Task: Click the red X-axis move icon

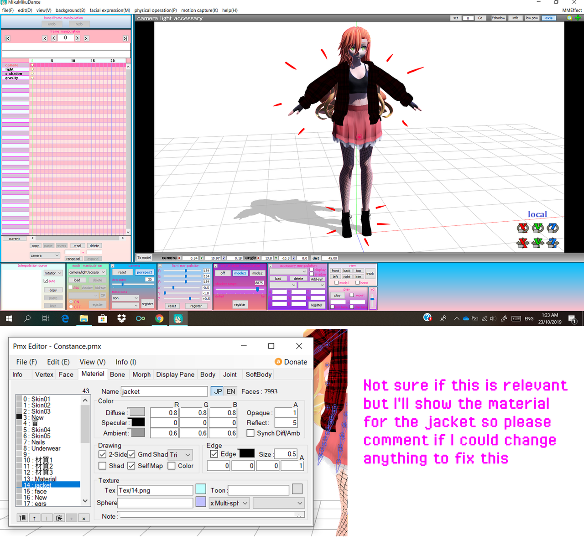Action: pos(523,243)
